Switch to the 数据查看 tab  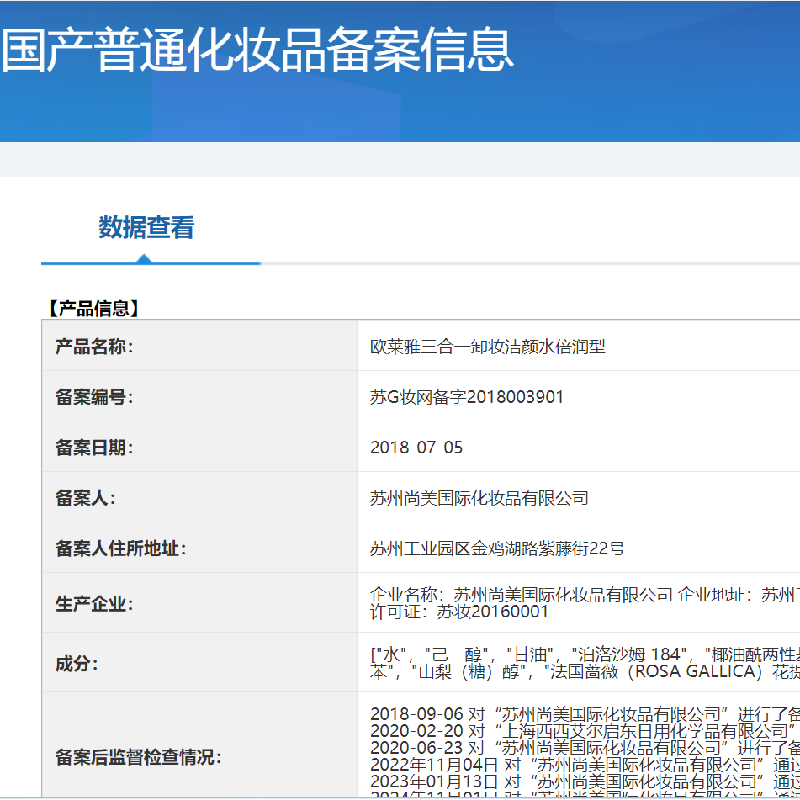[145, 229]
